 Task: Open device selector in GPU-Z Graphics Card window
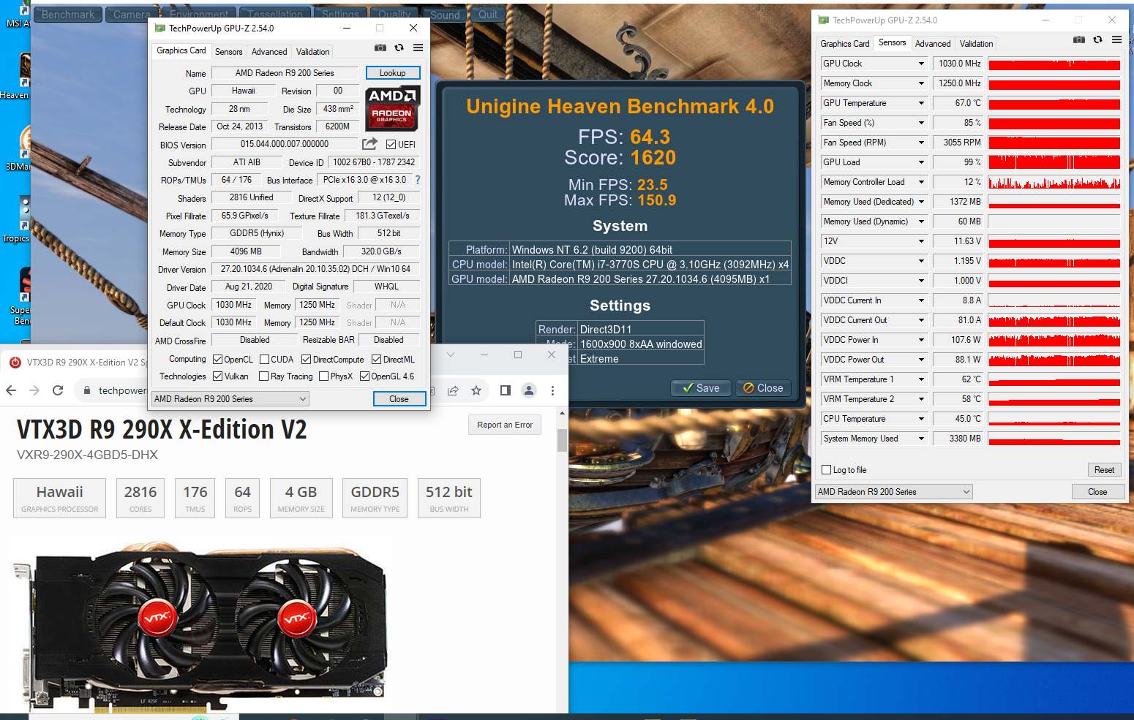(230, 399)
